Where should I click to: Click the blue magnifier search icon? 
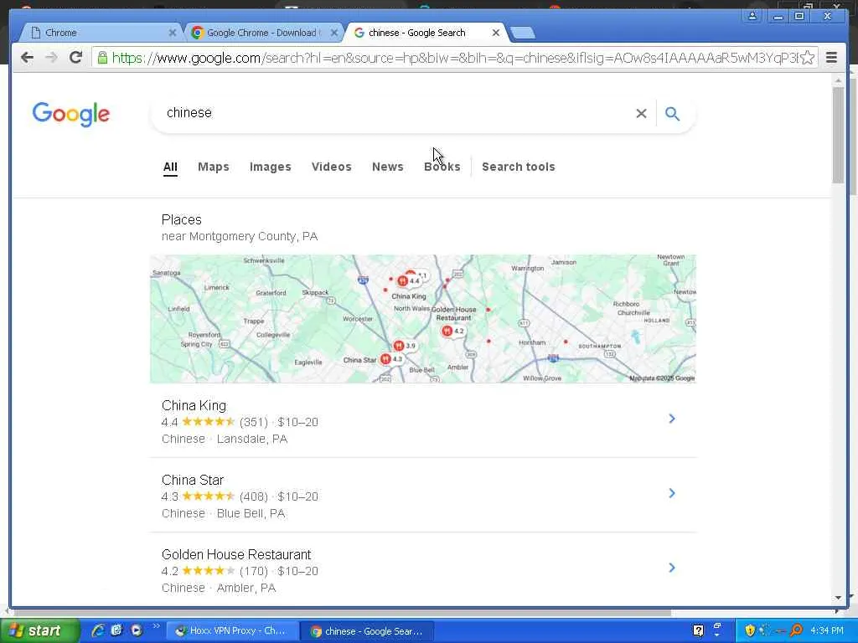point(673,113)
